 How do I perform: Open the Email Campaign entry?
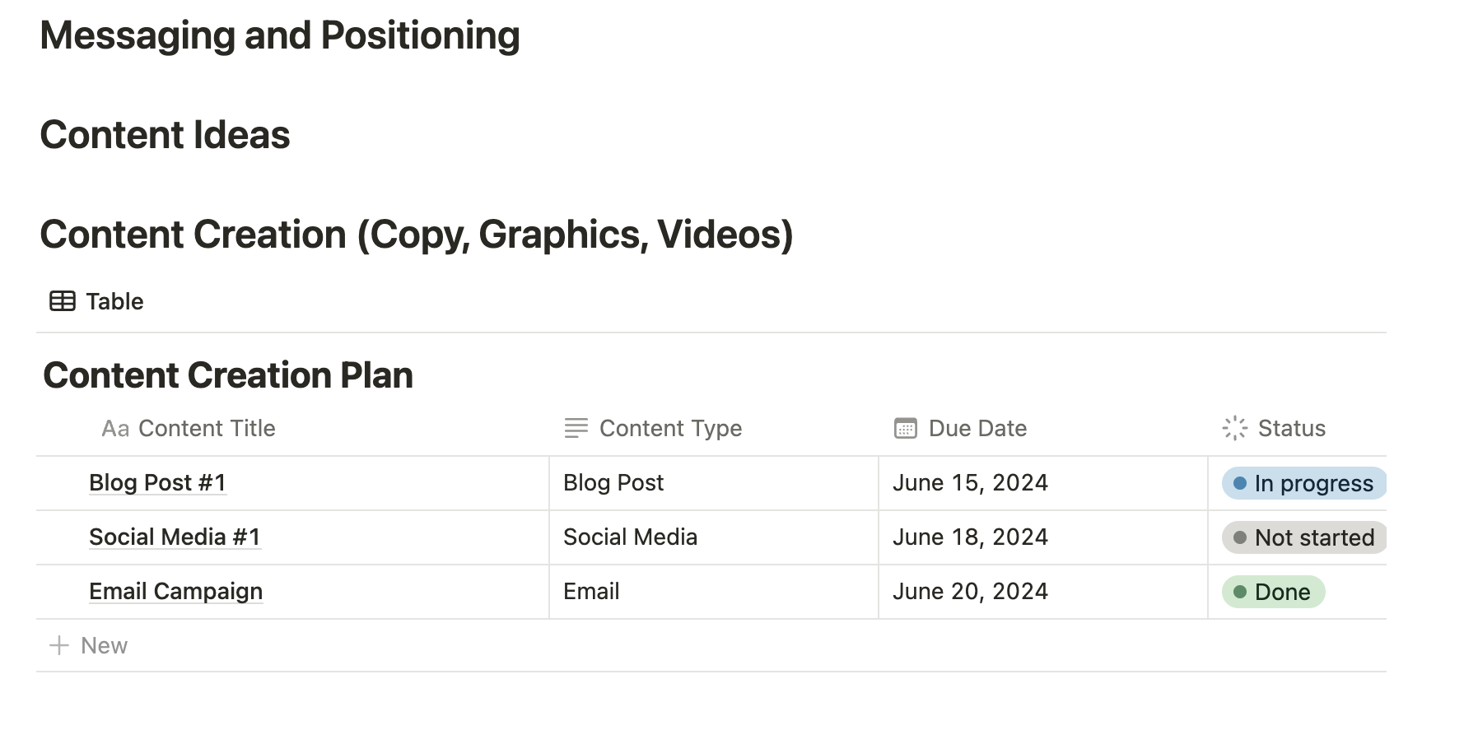[x=175, y=592]
